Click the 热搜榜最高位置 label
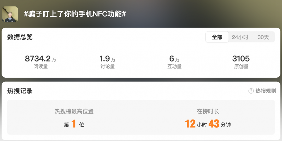 click(74, 111)
